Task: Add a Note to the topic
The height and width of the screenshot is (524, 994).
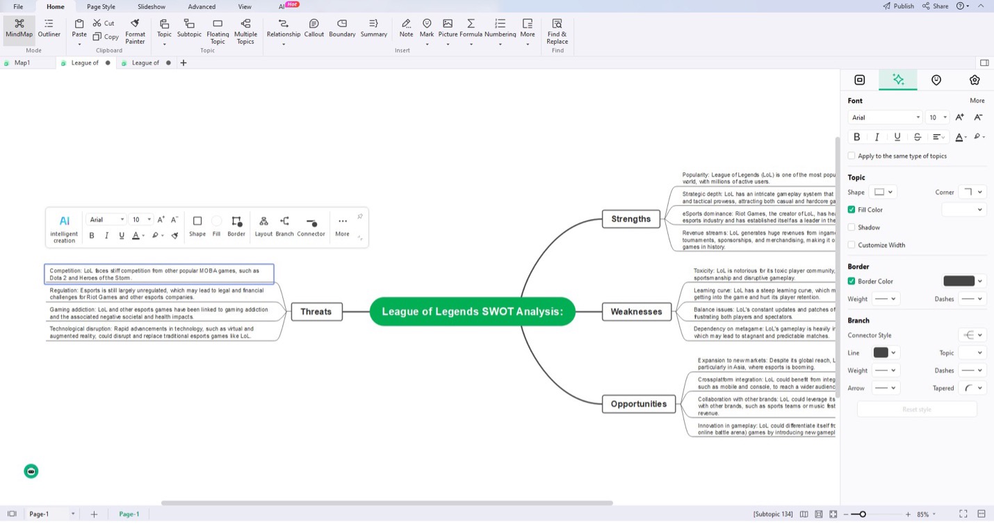Action: [x=406, y=28]
